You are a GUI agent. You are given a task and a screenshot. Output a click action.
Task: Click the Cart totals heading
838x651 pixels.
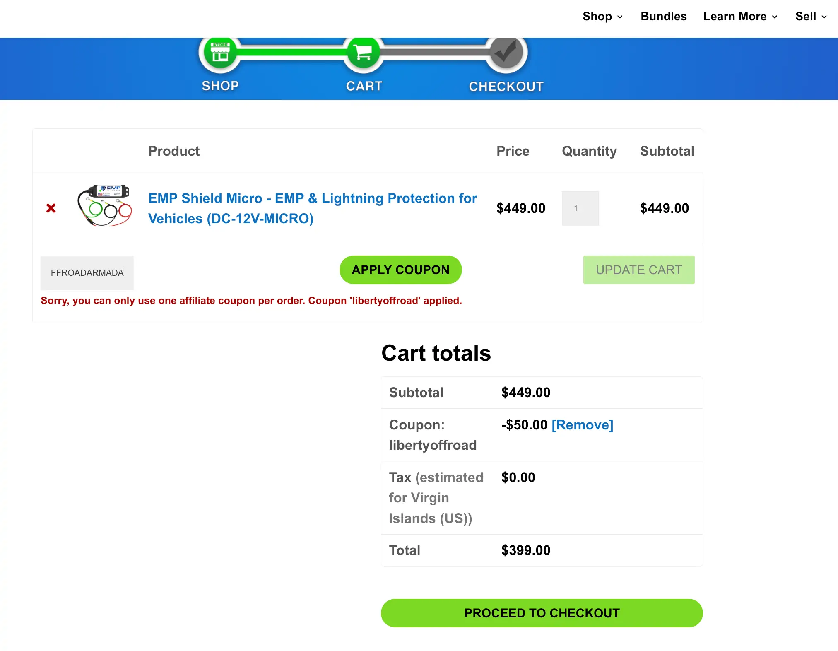tap(436, 353)
